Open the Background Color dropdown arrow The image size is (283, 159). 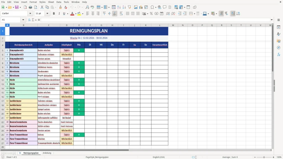(x=83, y=14)
